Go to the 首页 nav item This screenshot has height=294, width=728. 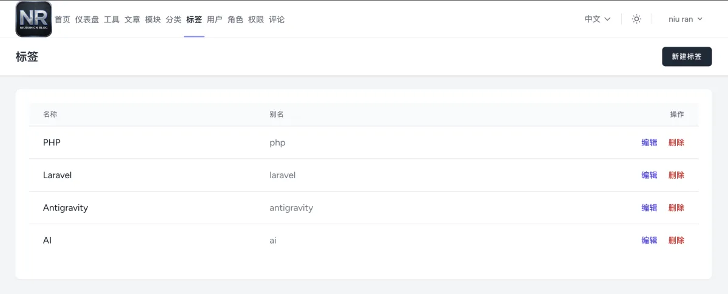coord(62,19)
